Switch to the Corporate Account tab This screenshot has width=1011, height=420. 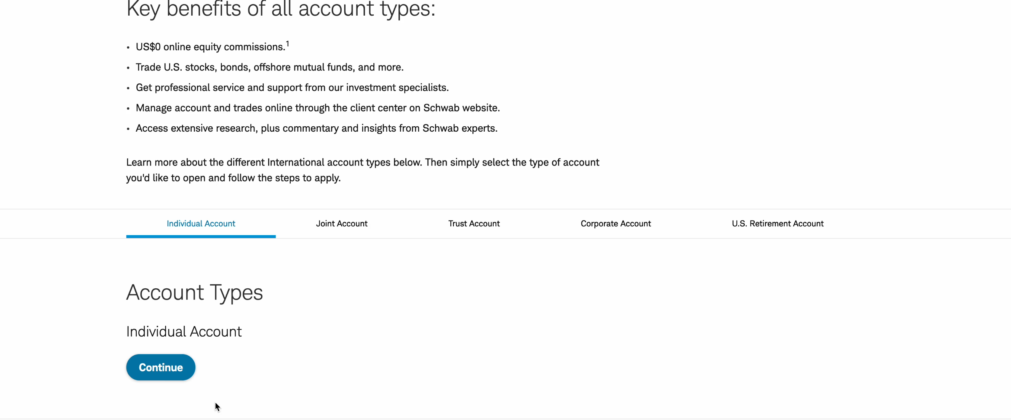615,223
